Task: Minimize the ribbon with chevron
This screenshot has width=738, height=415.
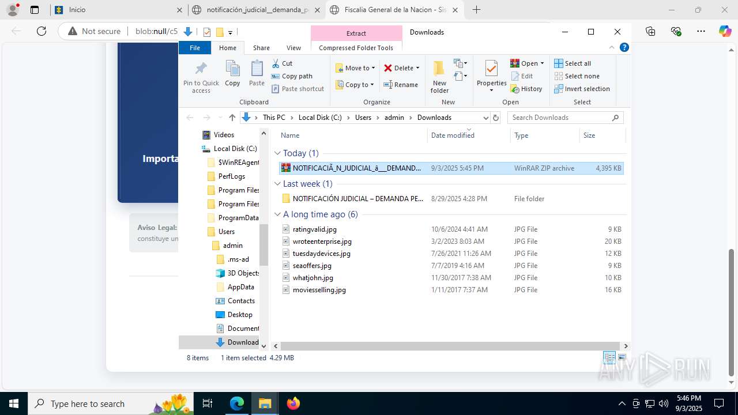Action: [612, 48]
